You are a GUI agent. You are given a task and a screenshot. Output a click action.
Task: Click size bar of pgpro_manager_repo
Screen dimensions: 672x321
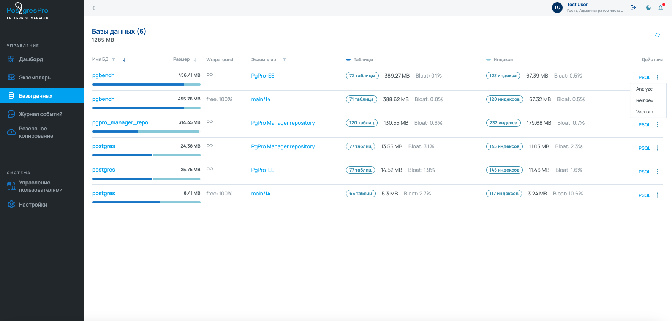[146, 132]
